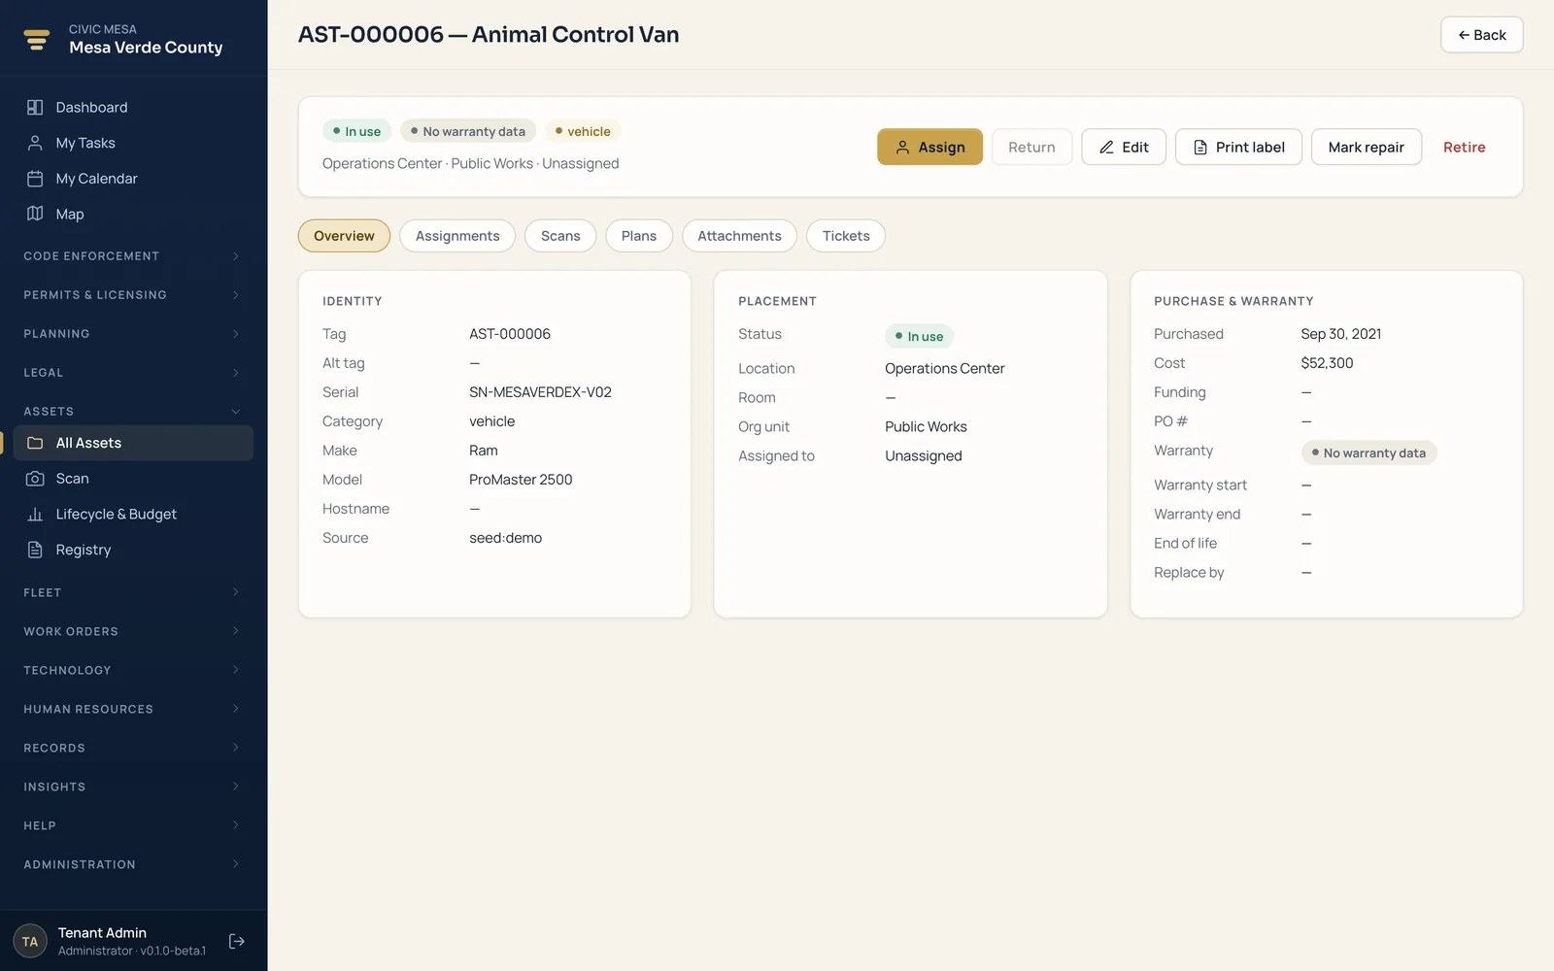Expand the Planning section

(x=133, y=334)
